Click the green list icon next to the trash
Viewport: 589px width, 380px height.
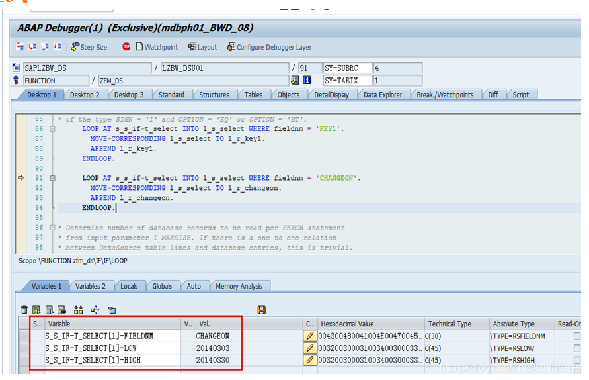tap(36, 310)
